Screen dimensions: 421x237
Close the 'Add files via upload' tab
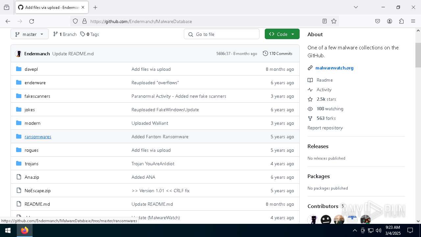[83, 7]
